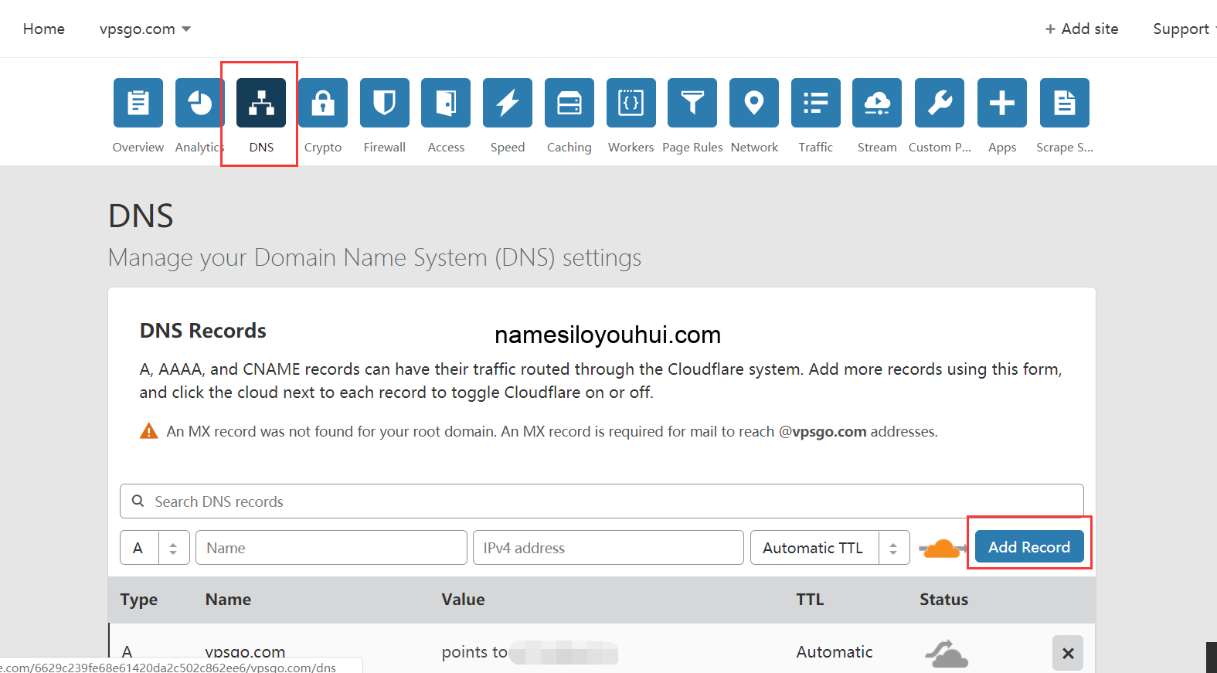The image size is (1217, 673).
Task: Click the Type column header
Action: [139, 600]
